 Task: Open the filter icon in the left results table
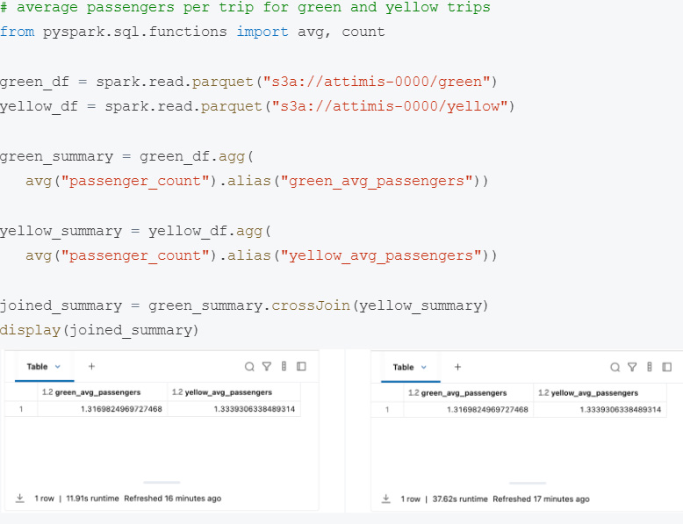[266, 366]
